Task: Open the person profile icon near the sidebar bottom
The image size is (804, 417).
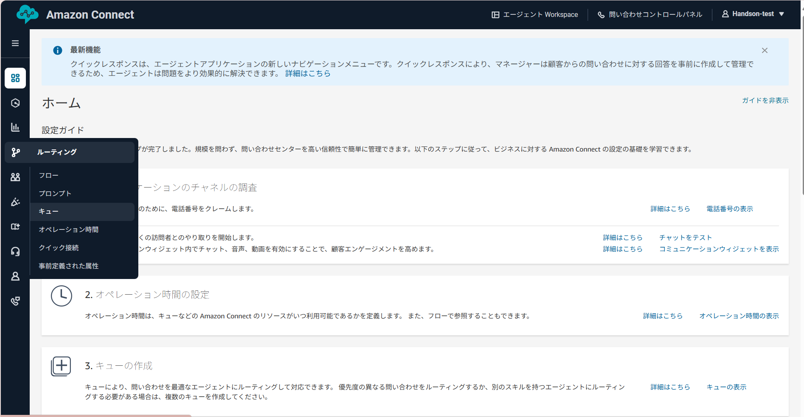Action: click(15, 276)
